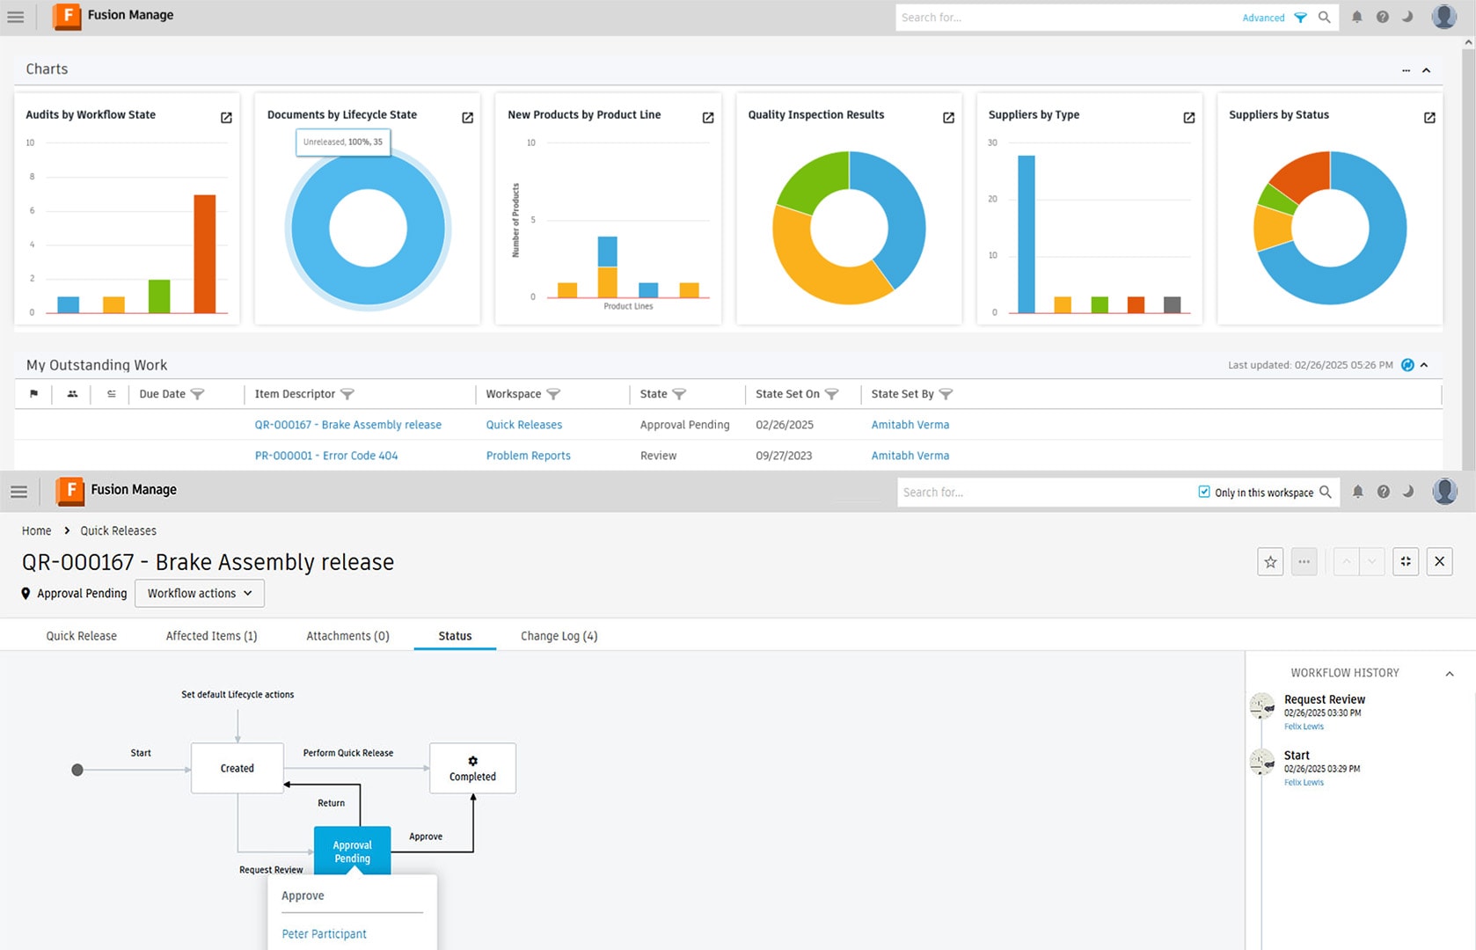The height and width of the screenshot is (950, 1476).
Task: Filter by Due Date column funnel icon
Action: [198, 394]
